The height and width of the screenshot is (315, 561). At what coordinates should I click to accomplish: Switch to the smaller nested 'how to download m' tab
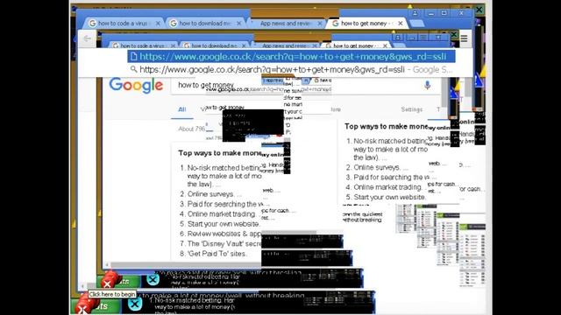214,45
